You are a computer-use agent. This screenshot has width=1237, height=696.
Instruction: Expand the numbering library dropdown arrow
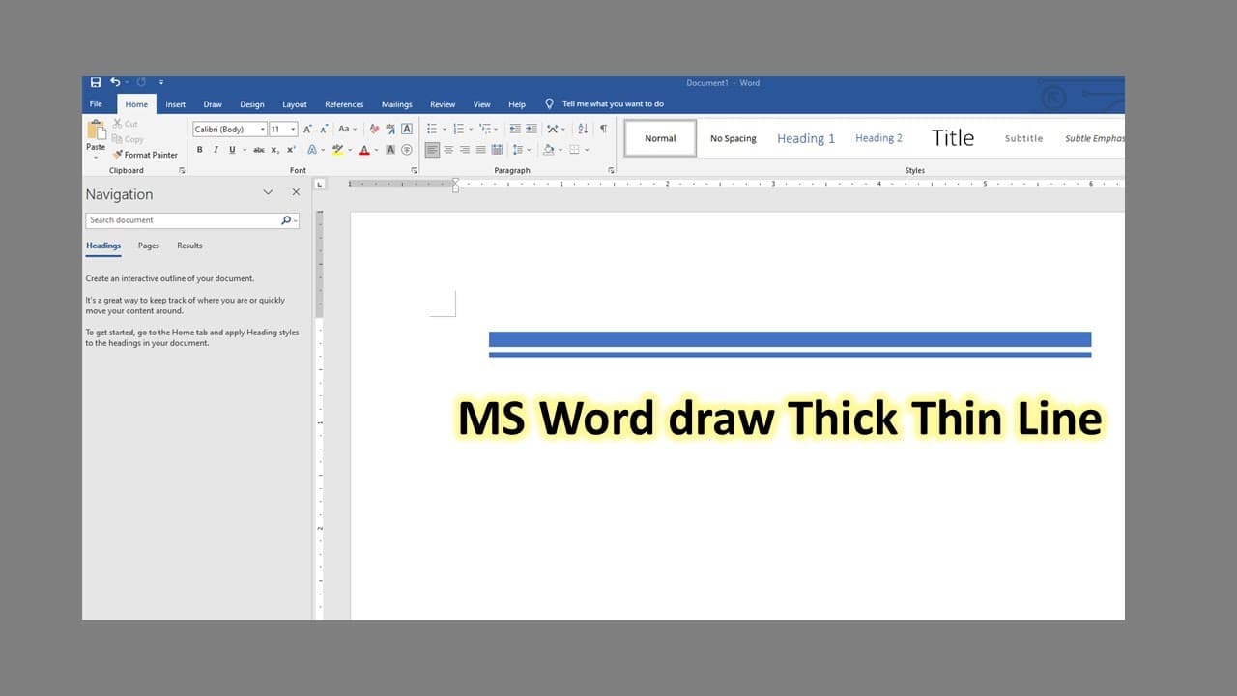[471, 129]
